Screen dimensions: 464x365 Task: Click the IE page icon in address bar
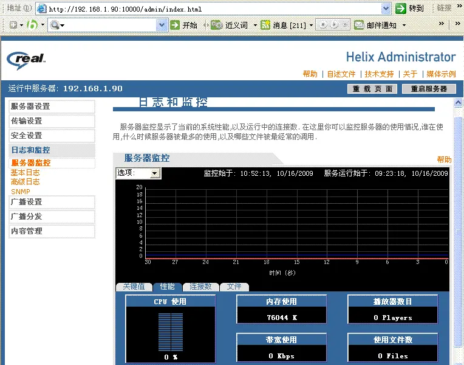41,9
